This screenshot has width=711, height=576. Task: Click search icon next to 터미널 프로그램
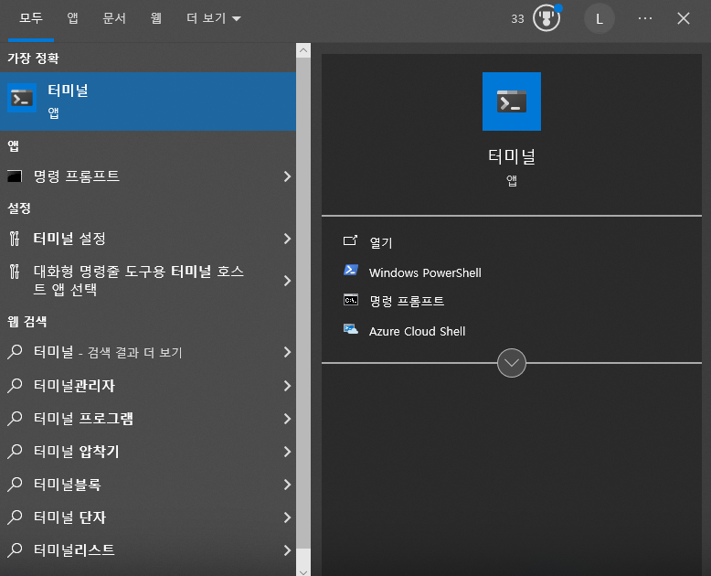[x=15, y=418]
